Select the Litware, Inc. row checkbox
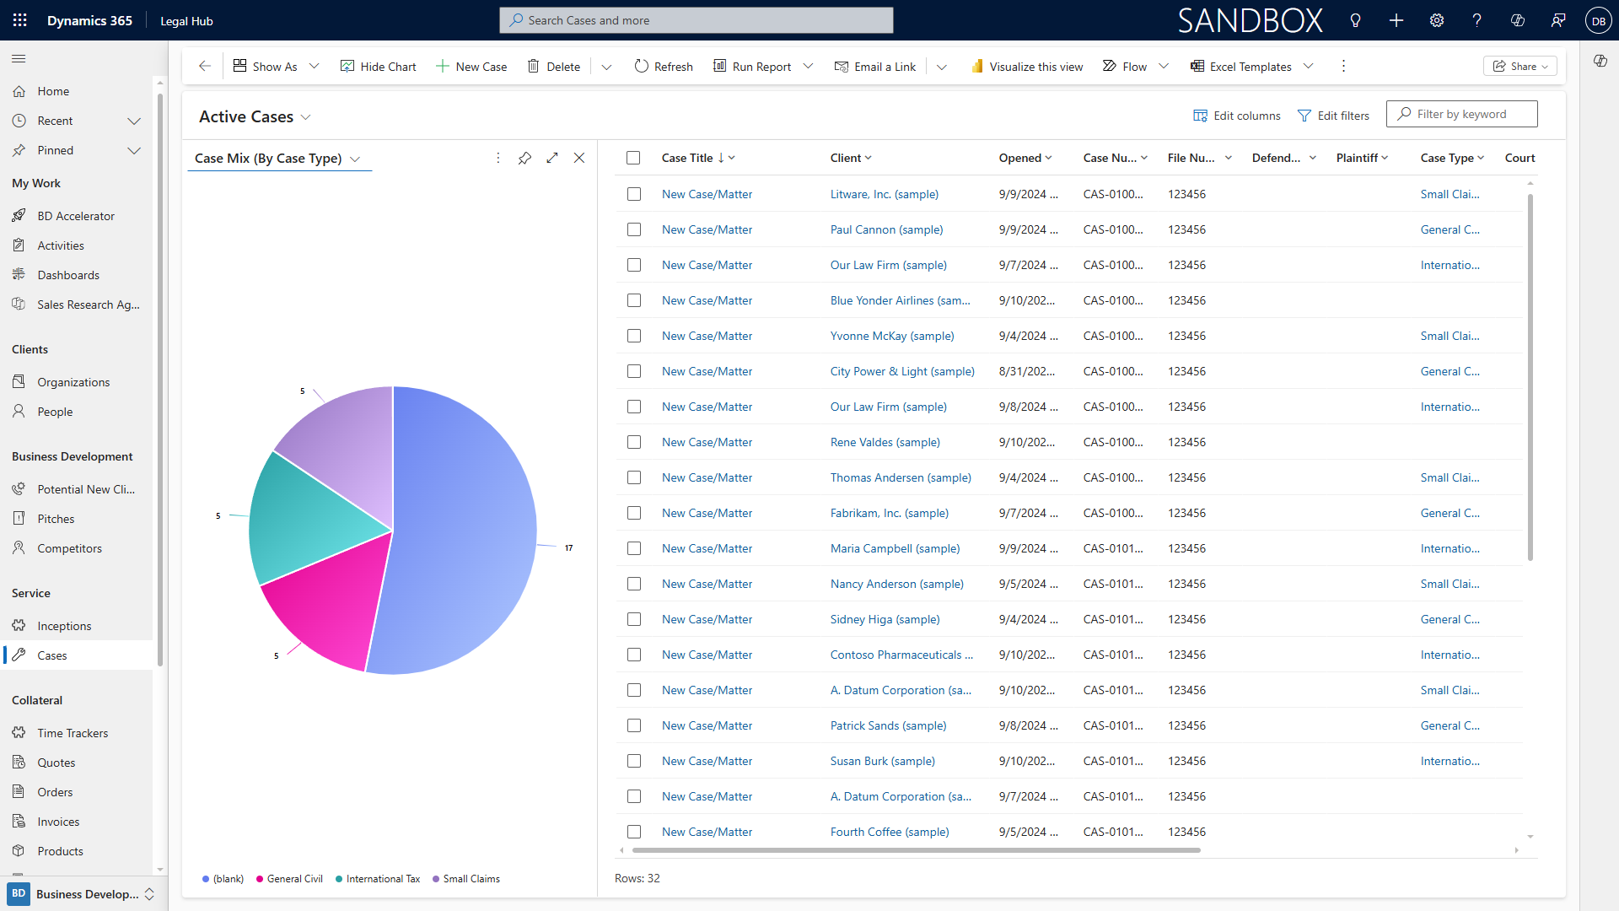Viewport: 1619px width, 911px height. pos(633,194)
